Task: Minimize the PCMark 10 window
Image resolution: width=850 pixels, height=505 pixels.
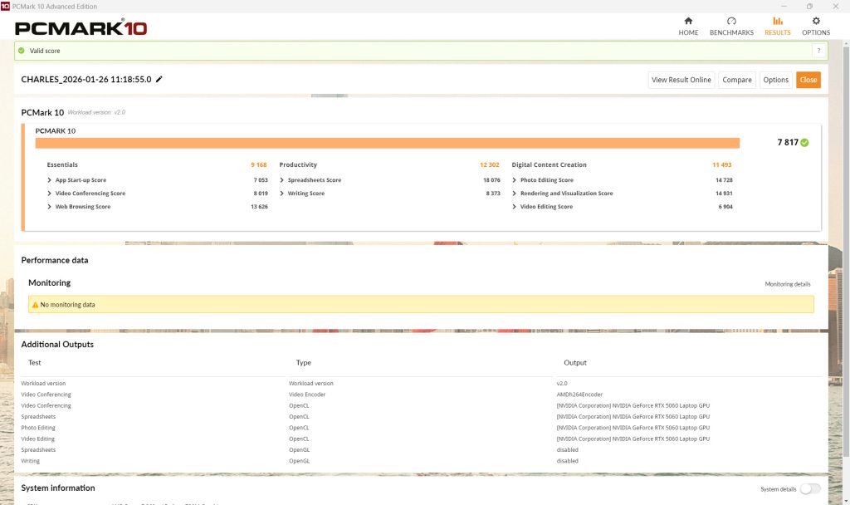Action: [784, 6]
